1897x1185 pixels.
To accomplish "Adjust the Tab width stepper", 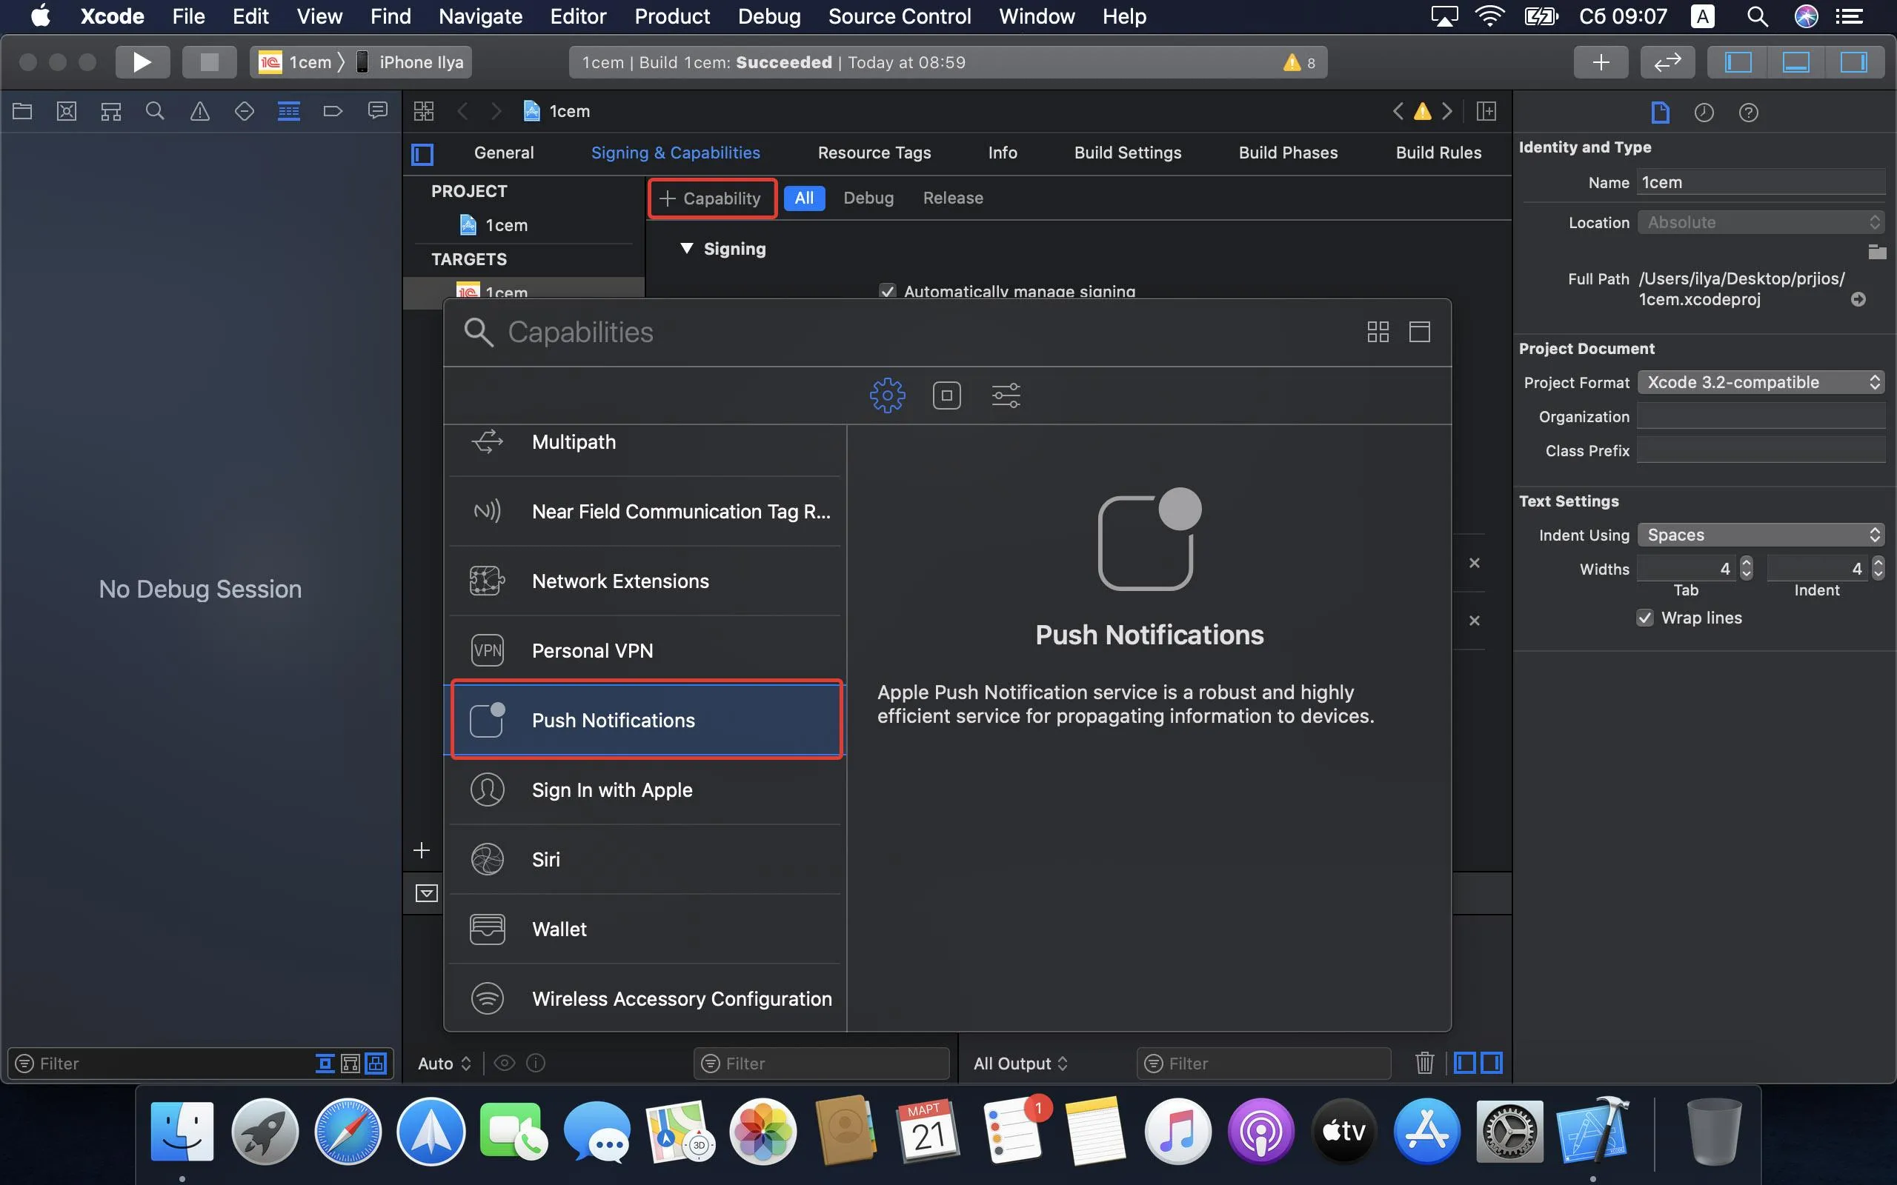I will point(1746,568).
